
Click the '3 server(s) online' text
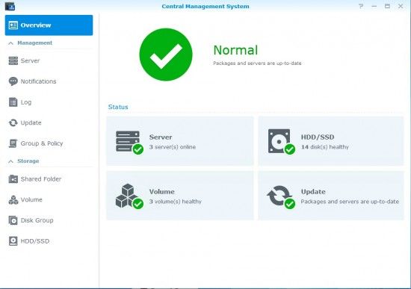(x=173, y=147)
